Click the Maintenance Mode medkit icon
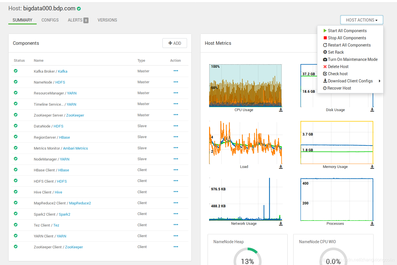The image size is (397, 265). [325, 59]
